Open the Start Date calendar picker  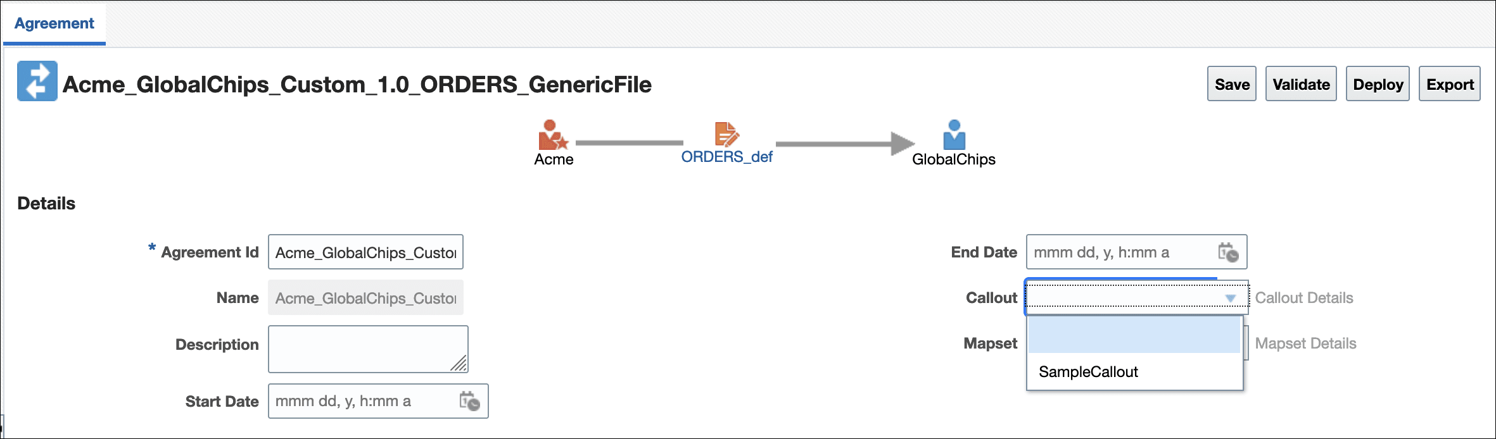pyautogui.click(x=469, y=401)
